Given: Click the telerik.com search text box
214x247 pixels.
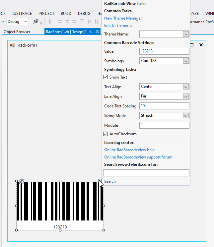Looking at the screenshot, I should (x=146, y=173).
